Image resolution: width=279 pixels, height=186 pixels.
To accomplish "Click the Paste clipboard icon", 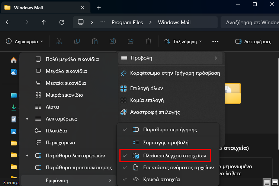I will [95, 41].
